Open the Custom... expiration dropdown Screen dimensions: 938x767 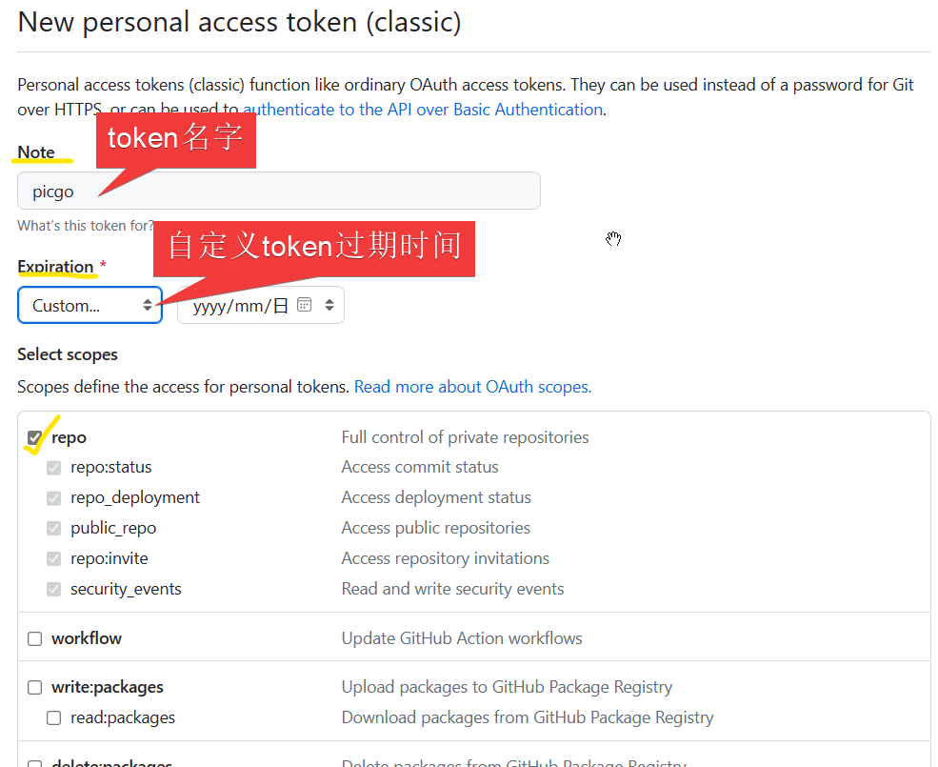click(90, 305)
